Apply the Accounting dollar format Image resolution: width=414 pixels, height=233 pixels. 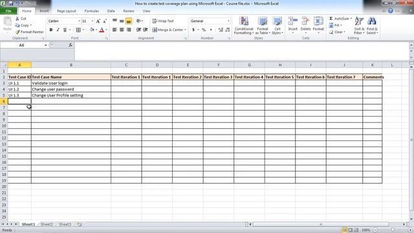[193, 30]
